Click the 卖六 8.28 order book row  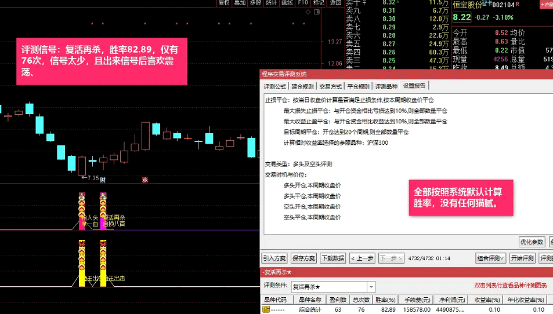396,35
